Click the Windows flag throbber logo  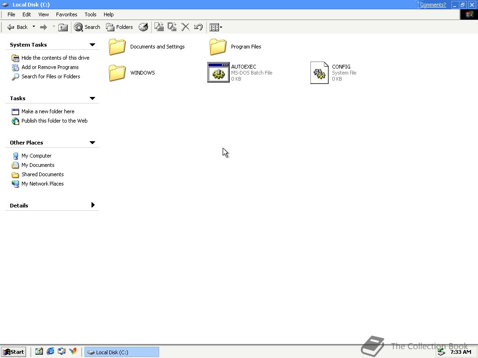click(x=469, y=14)
